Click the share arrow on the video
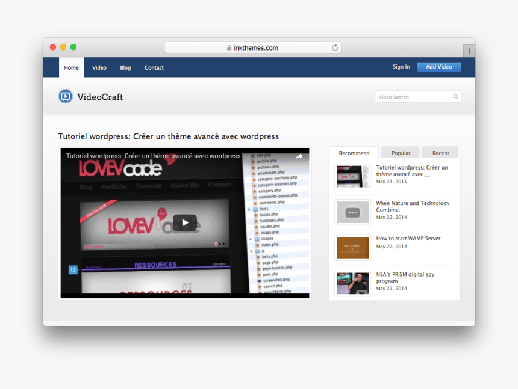This screenshot has height=389, width=518. click(x=299, y=156)
